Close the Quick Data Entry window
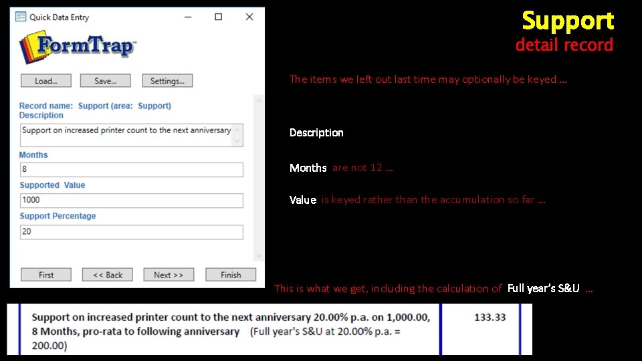Viewport: 642px width, 361px height. 249,17
